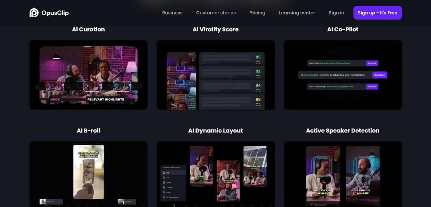Pick the Split layout icon
This screenshot has width=431, height=207.
tap(164, 183)
